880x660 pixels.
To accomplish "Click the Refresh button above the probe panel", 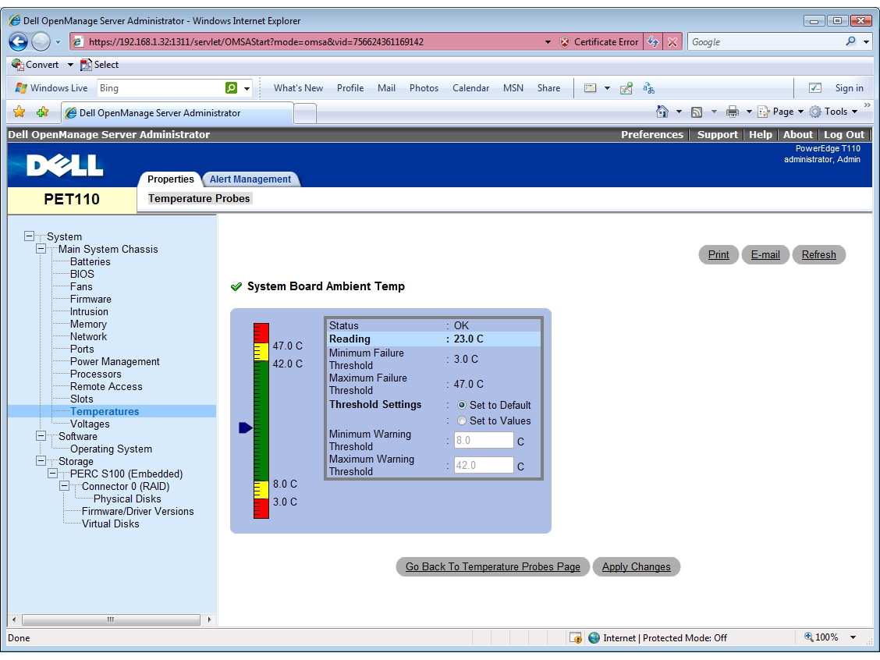I will tap(819, 255).
